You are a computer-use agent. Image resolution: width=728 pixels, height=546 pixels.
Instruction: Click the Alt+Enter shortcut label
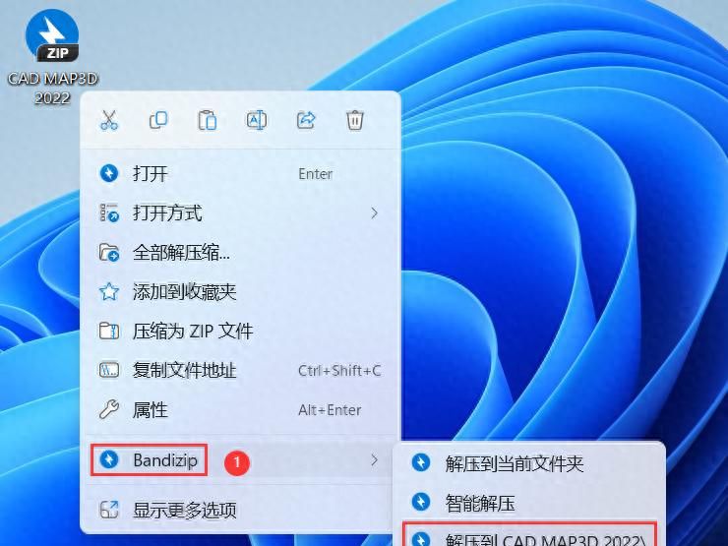[330, 410]
